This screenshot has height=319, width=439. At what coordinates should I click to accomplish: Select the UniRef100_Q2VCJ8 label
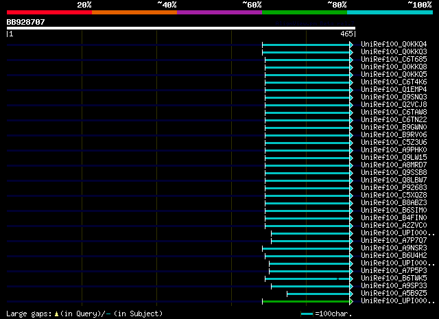tap(394, 105)
